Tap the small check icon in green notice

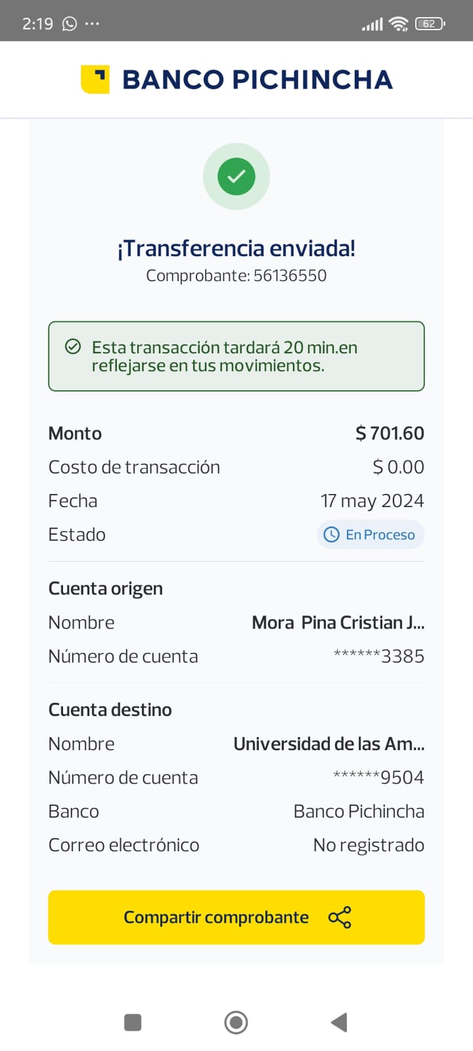pyautogui.click(x=73, y=347)
